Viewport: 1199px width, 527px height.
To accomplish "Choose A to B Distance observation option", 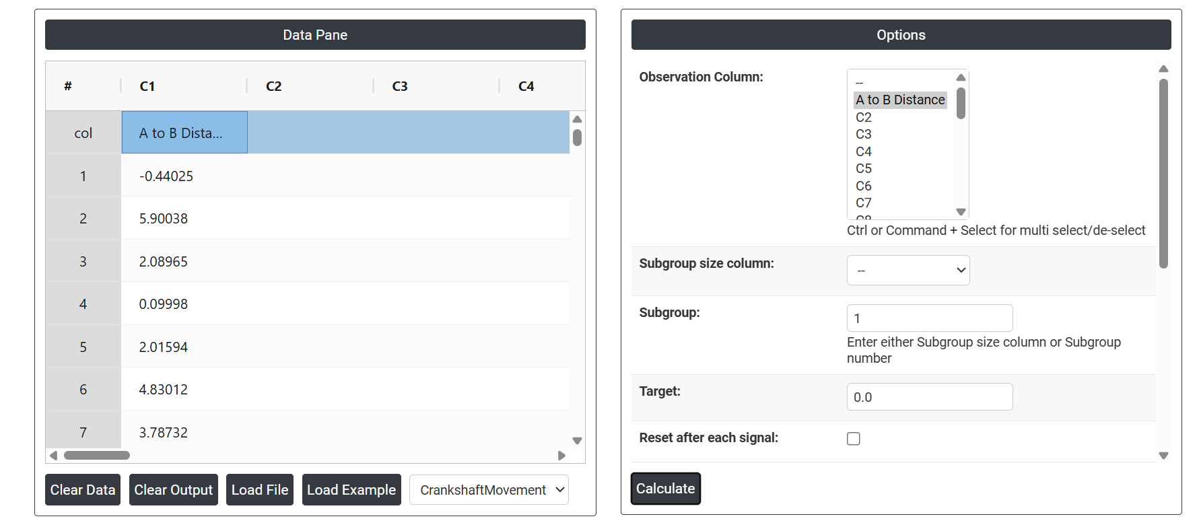I will click(900, 100).
